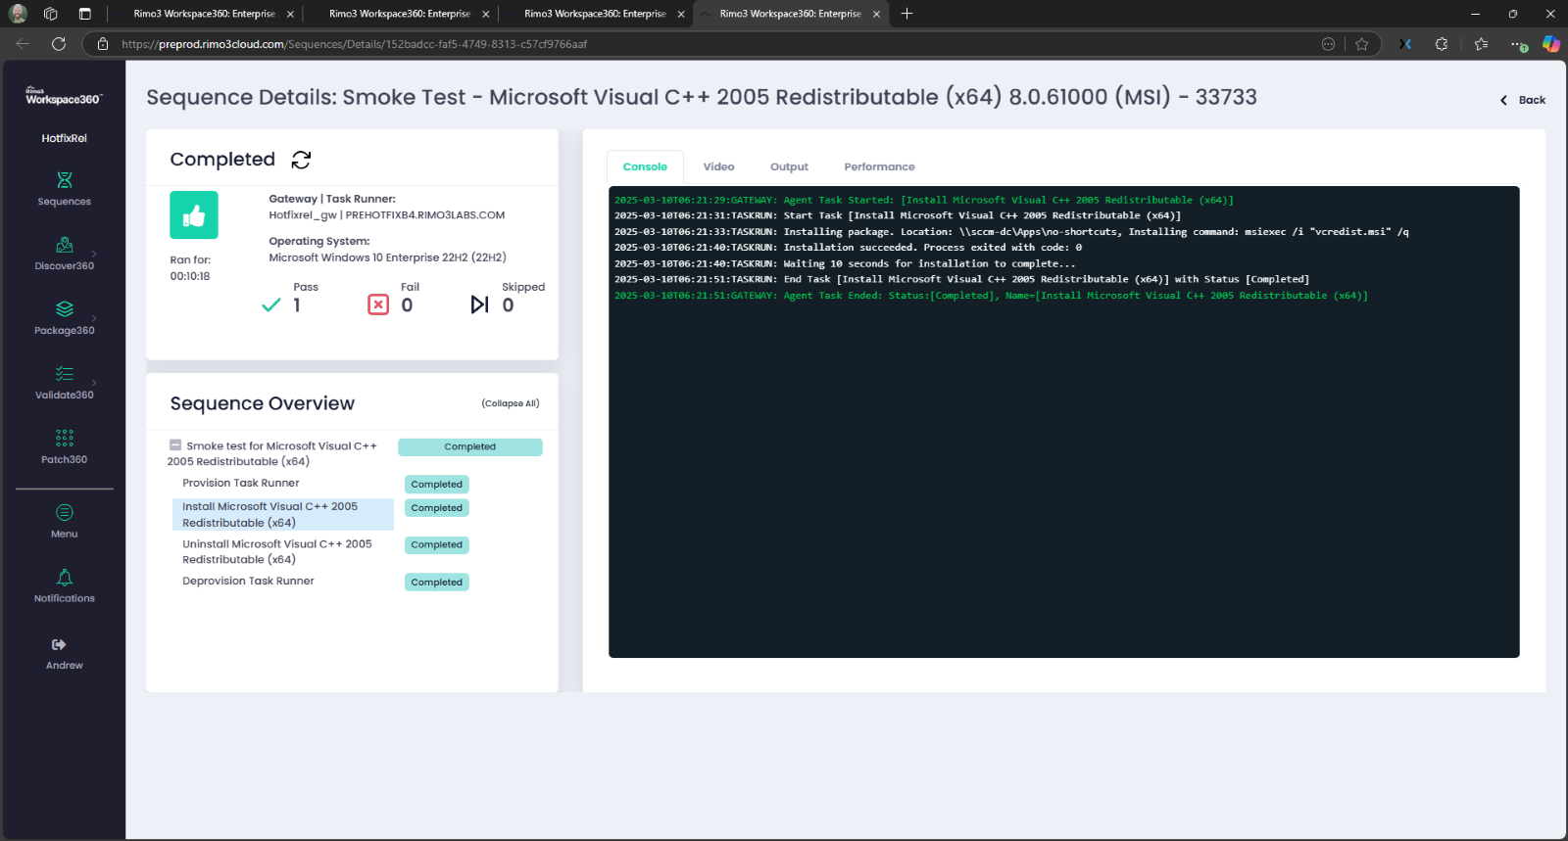Switch to the Output tab
Image resolution: width=1568 pixels, height=841 pixels.
click(x=789, y=167)
